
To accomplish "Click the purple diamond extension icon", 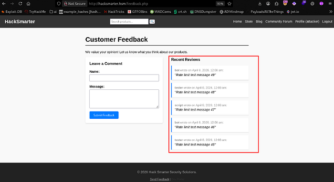I will pyautogui.click(x=294, y=4).
